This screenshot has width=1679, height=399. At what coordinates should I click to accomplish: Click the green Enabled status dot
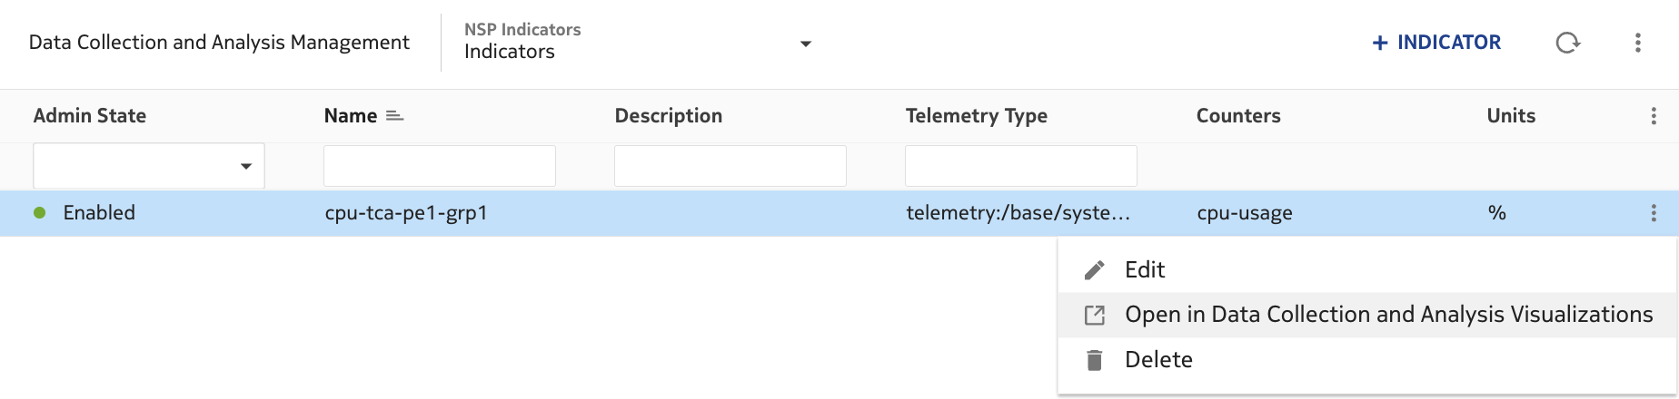(x=40, y=213)
